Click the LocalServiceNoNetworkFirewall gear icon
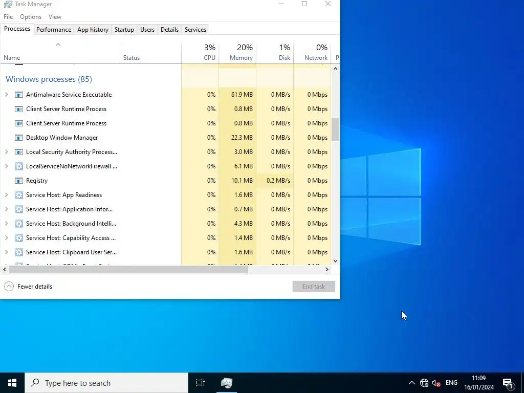The width and height of the screenshot is (524, 393). (19, 166)
